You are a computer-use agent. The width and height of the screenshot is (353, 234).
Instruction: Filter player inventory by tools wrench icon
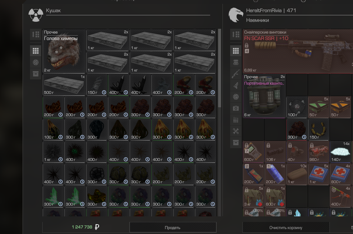click(x=235, y=131)
